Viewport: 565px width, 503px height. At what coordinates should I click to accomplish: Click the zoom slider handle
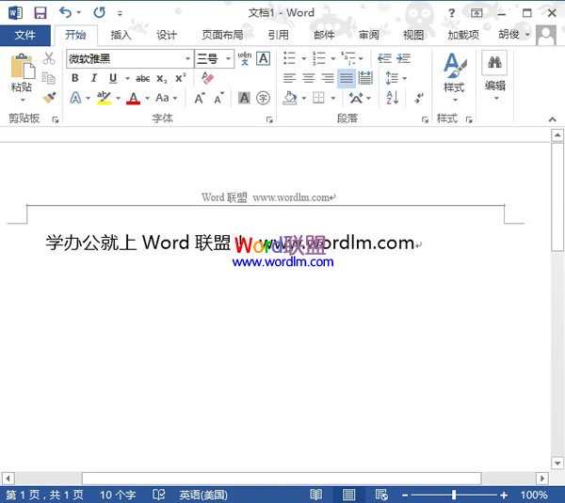[454, 495]
